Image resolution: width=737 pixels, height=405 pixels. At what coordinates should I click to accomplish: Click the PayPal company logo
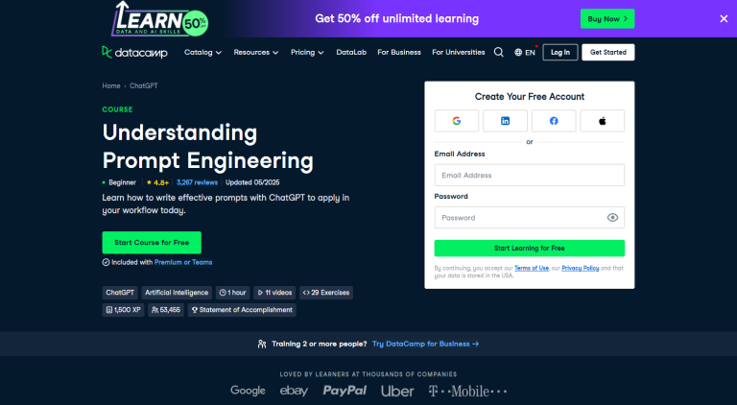click(345, 391)
